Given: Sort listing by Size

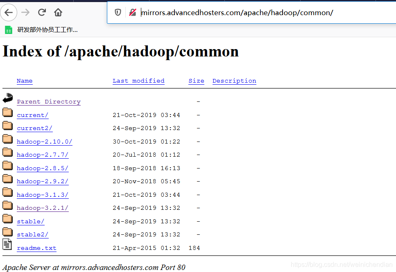Looking at the screenshot, I should 196,81.
